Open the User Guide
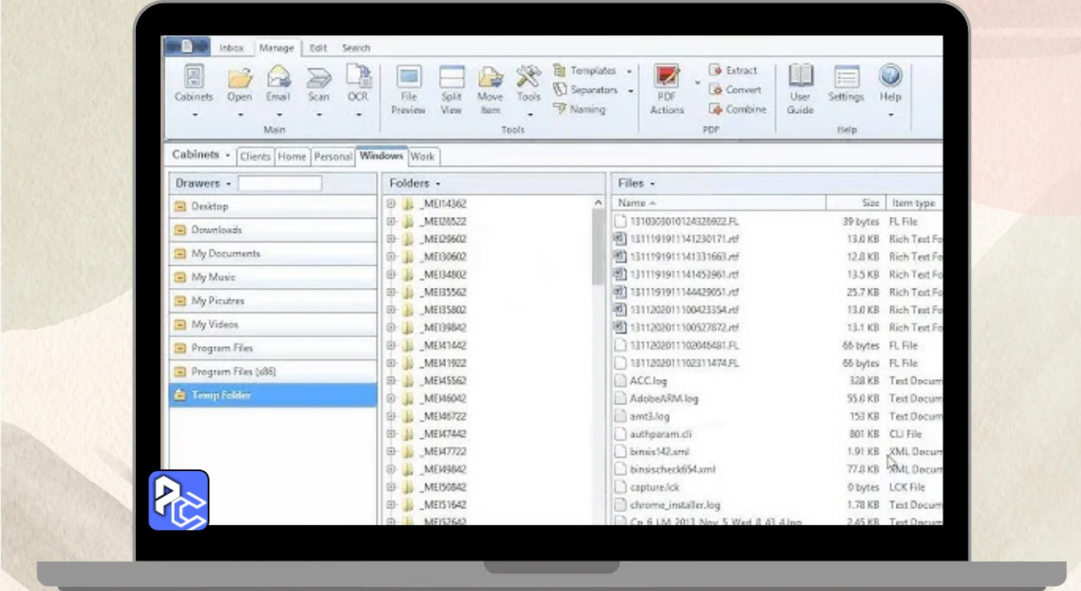 800,79
